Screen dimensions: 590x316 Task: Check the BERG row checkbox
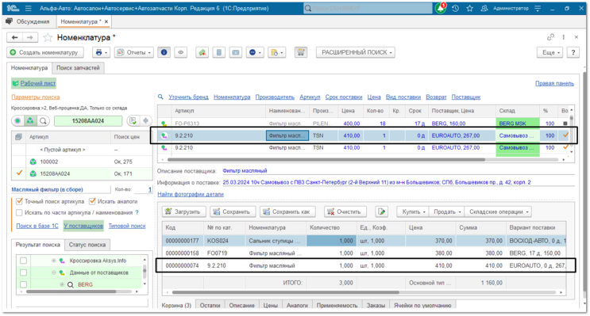pos(23,284)
